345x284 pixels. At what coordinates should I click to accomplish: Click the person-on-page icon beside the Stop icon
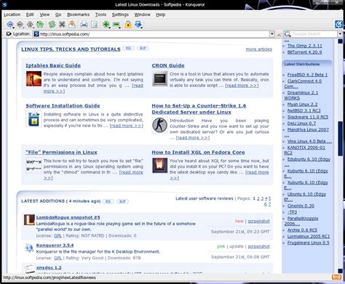tap(72, 24)
